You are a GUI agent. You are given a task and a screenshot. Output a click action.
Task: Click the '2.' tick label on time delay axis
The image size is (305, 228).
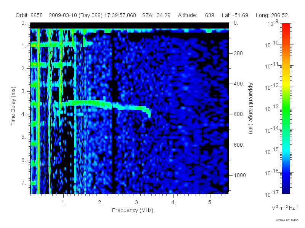point(24,69)
